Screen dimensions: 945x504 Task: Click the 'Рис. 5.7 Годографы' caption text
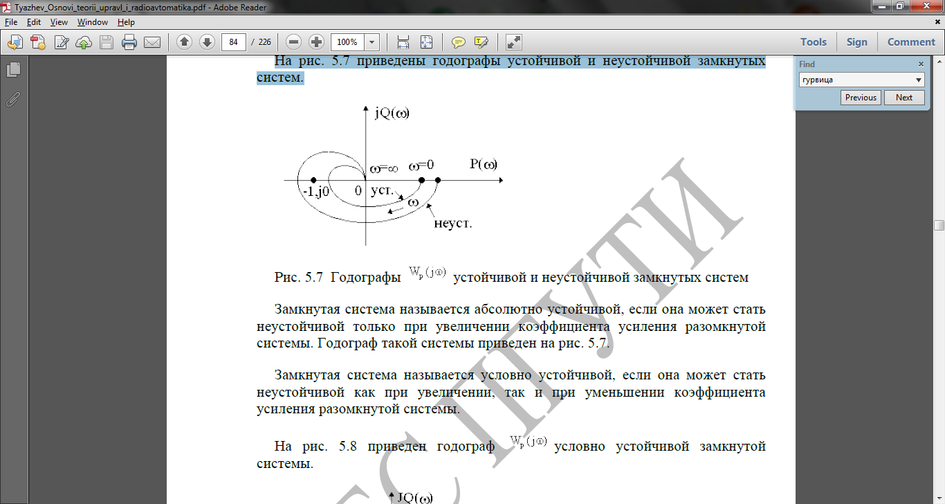click(x=336, y=278)
